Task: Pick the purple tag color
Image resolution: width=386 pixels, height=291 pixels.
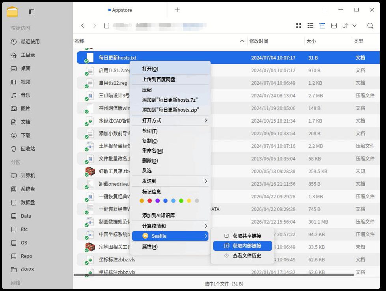Action: (x=158, y=201)
